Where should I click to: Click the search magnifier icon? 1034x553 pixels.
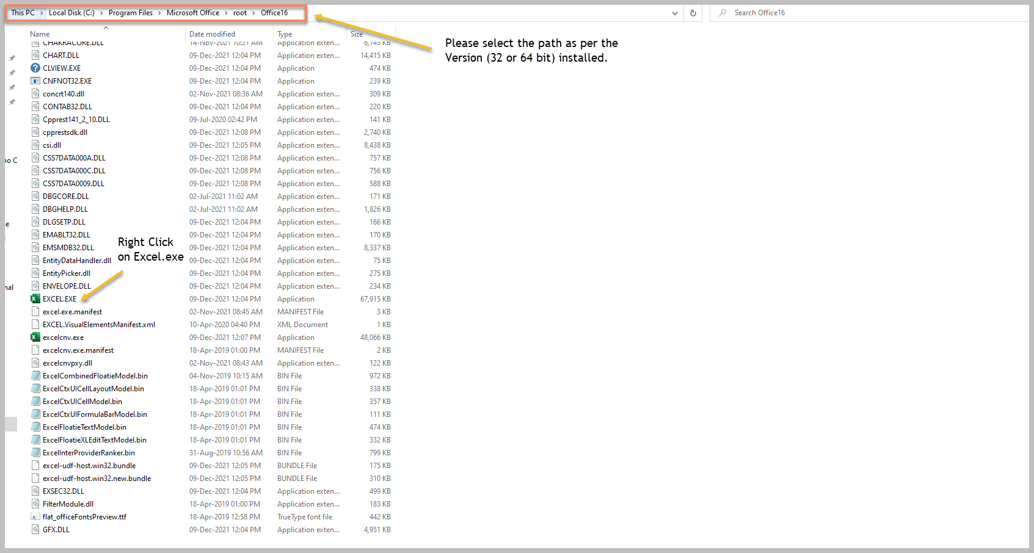(x=723, y=13)
